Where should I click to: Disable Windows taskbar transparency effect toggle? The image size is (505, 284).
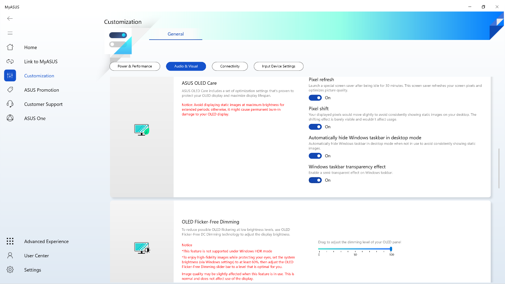[x=315, y=180]
